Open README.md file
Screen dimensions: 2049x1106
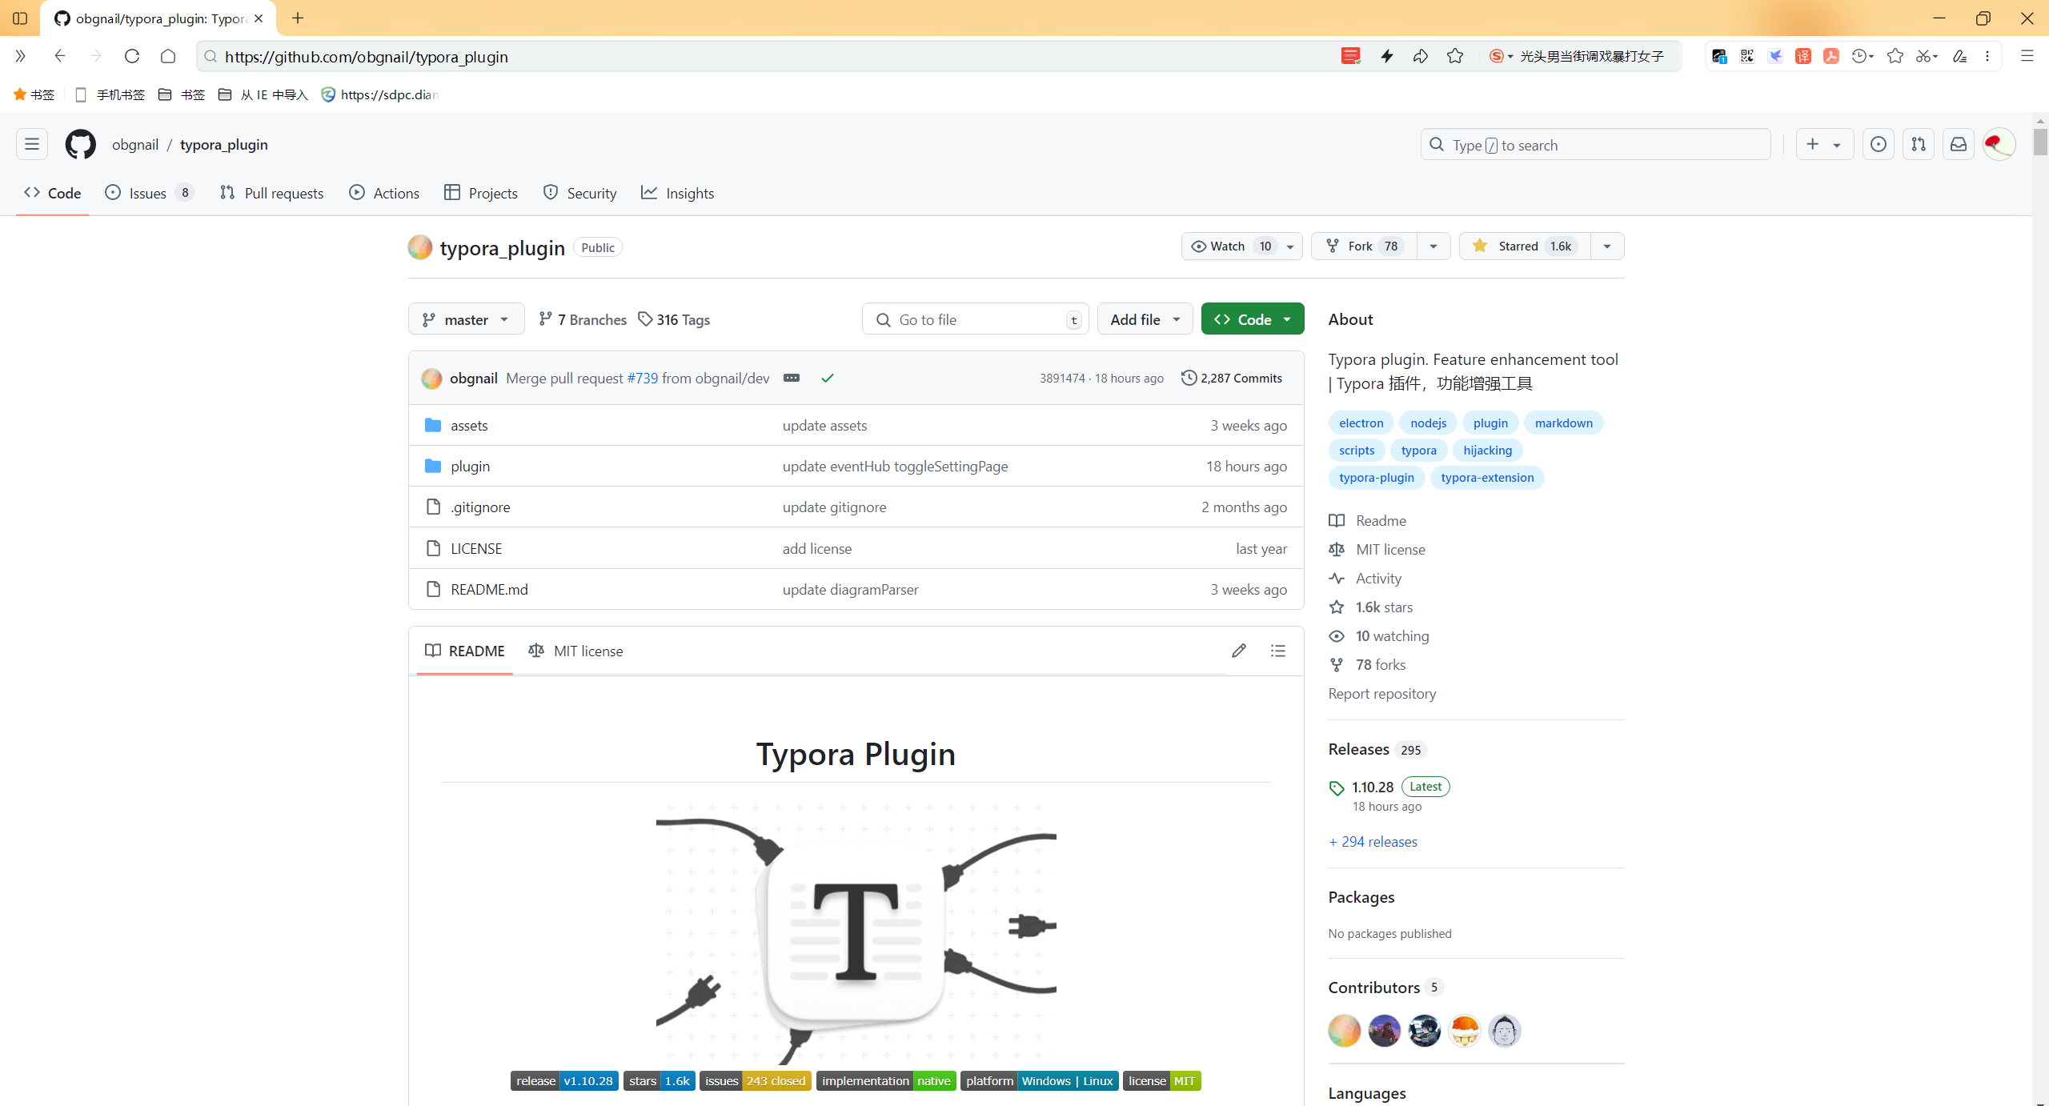pyautogui.click(x=489, y=589)
